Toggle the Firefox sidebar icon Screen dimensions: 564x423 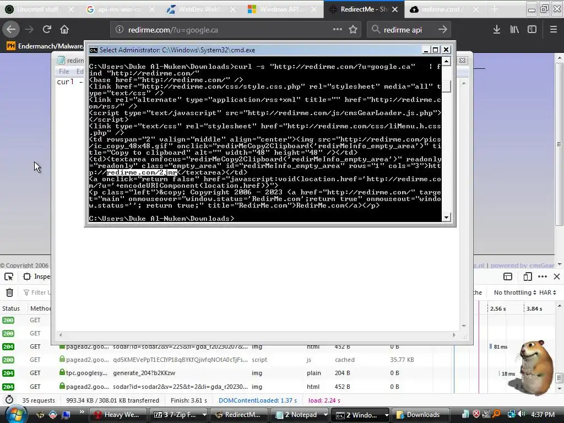[532, 30]
